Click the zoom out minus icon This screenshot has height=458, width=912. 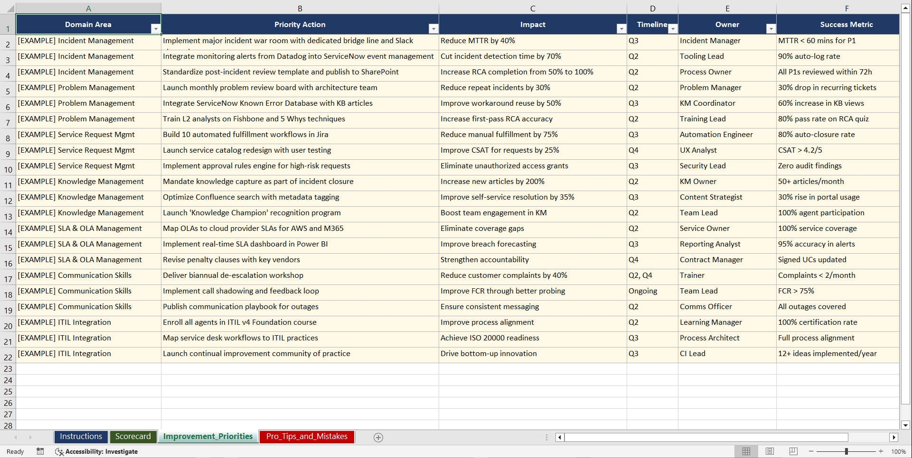[x=811, y=451]
